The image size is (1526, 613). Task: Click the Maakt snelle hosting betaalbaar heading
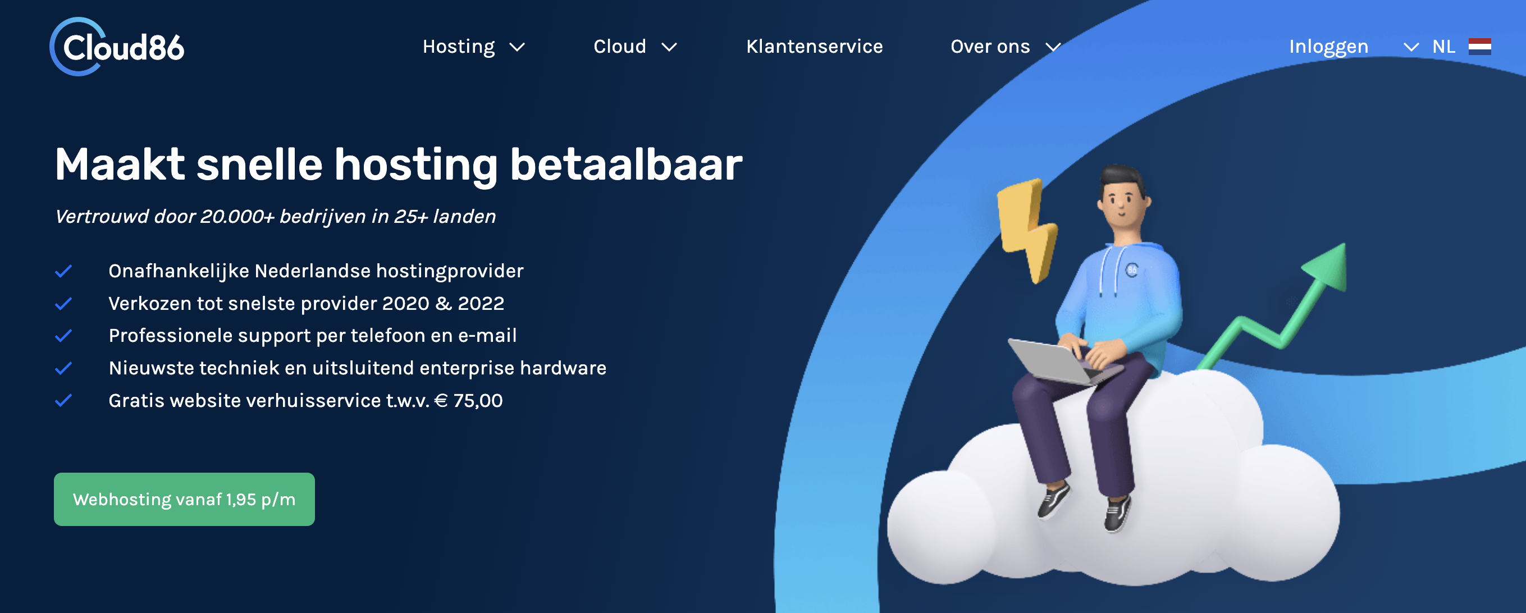(398, 164)
